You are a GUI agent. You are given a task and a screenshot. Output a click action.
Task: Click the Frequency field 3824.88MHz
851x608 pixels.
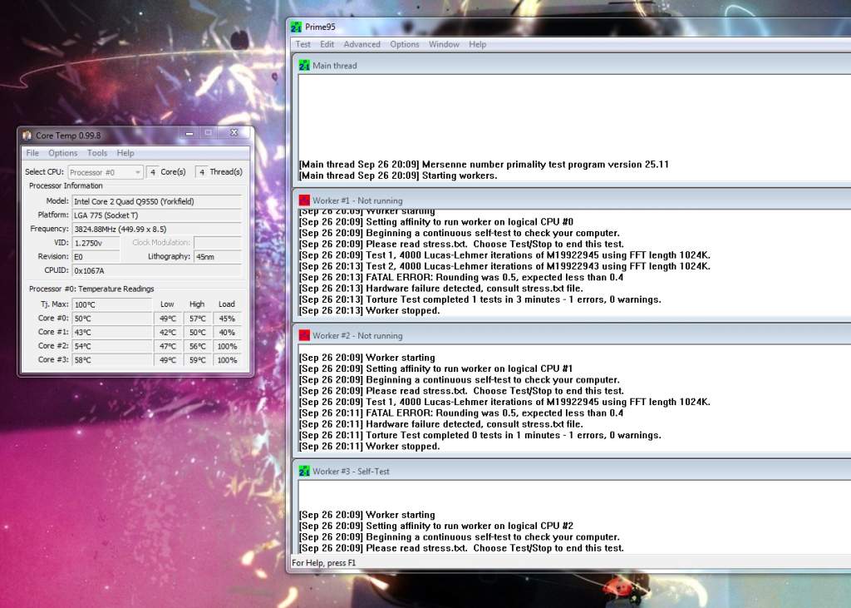(157, 230)
